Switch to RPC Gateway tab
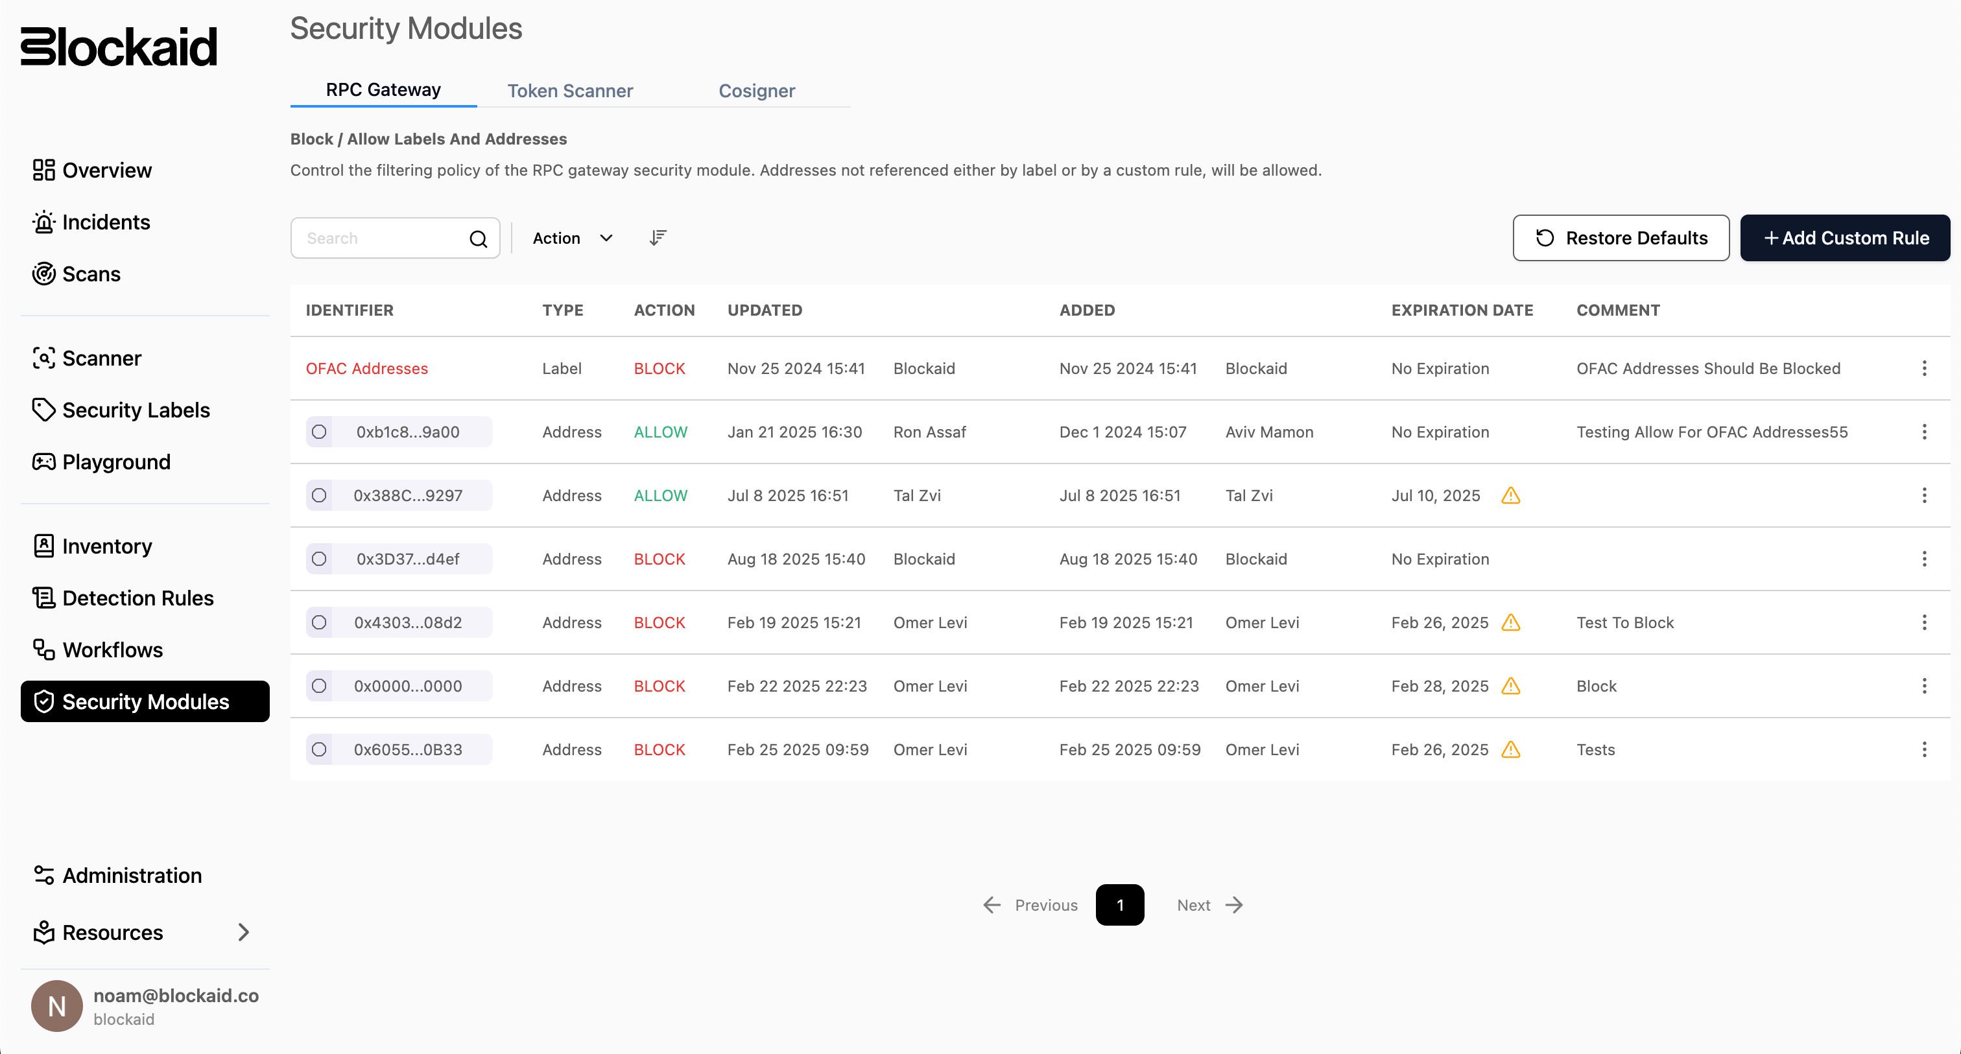Screen dimensions: 1961x1054 383,90
